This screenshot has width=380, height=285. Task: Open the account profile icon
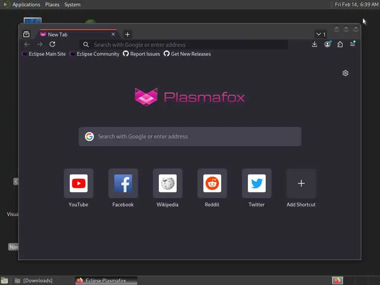327,44
